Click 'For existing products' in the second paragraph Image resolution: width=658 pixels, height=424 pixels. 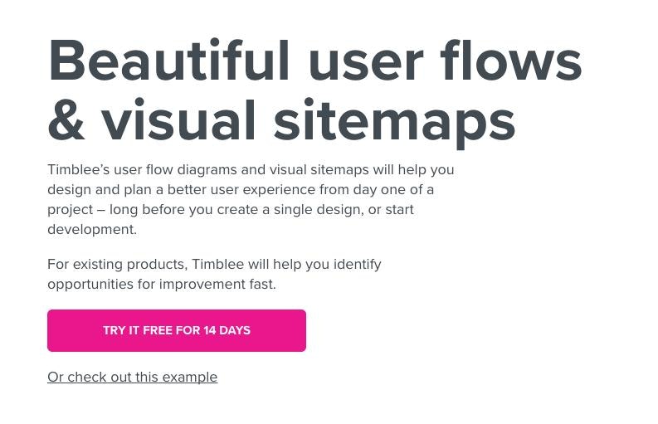coord(116,265)
